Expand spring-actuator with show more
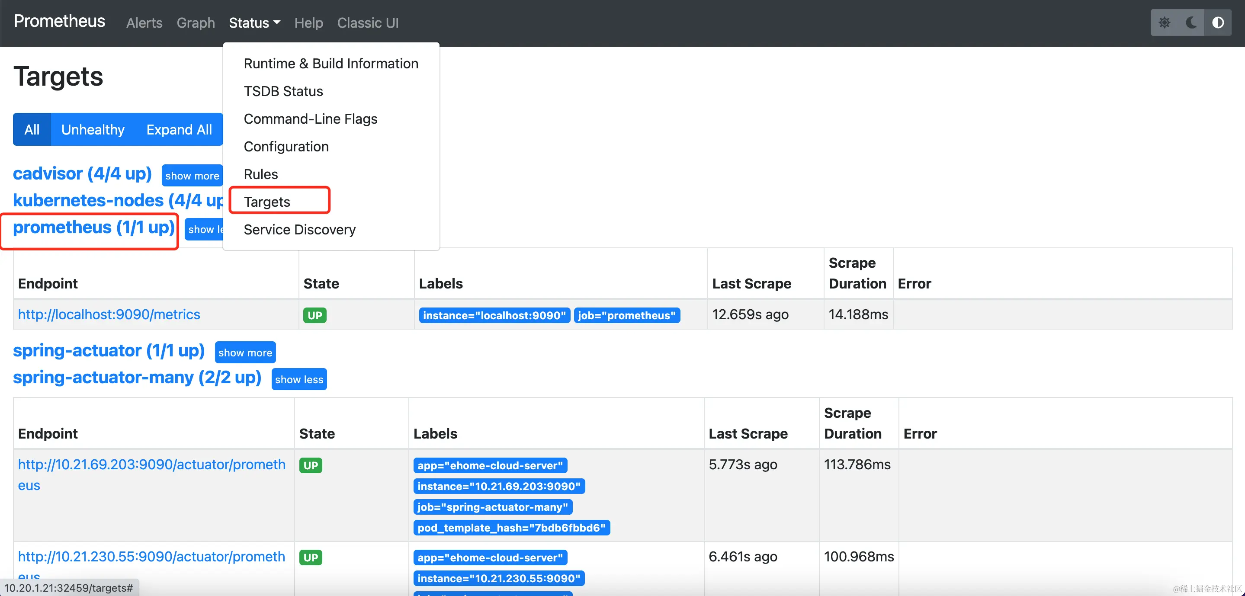The height and width of the screenshot is (596, 1245). pos(245,352)
